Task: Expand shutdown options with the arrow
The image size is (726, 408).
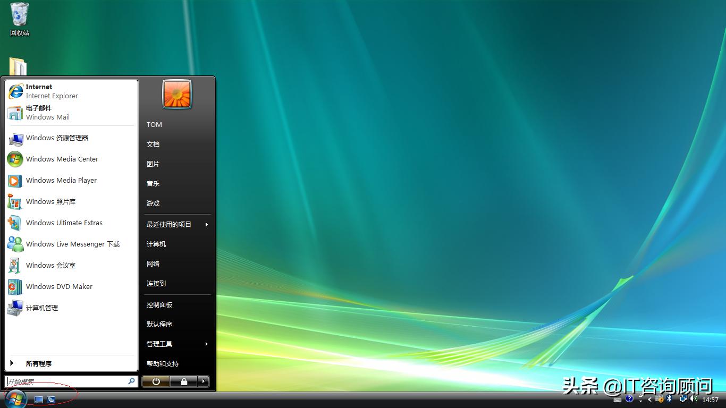Action: [203, 381]
